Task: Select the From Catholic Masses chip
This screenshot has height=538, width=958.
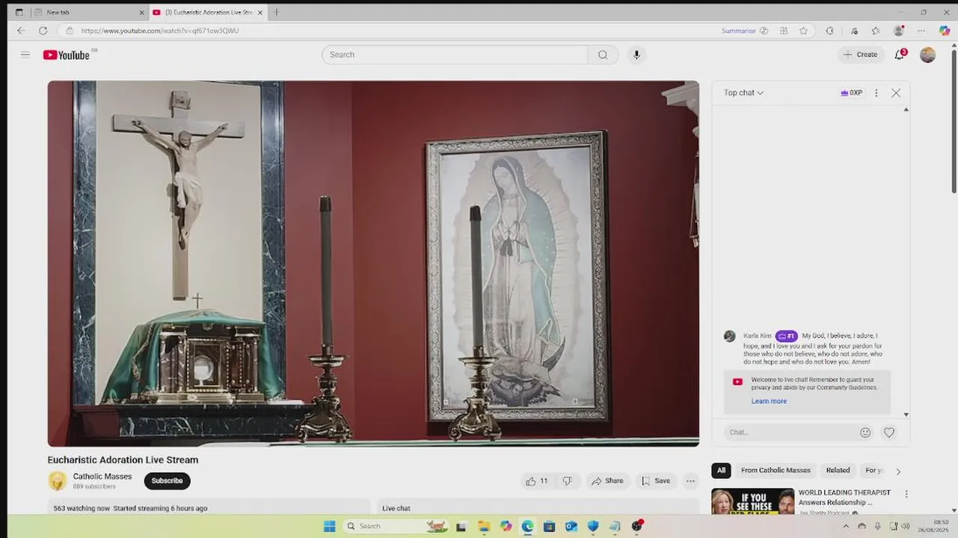Action: (x=776, y=471)
